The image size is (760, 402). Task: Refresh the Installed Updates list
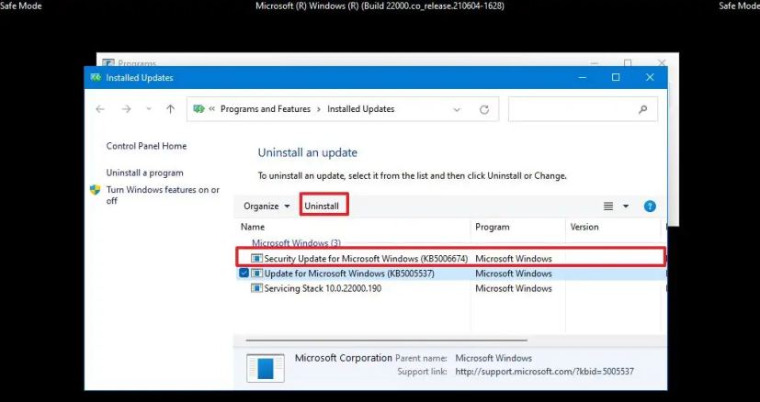[x=484, y=110]
